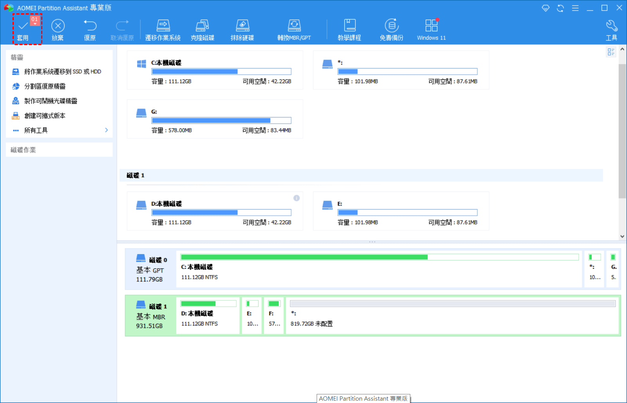Viewport: 627px width, 403px height.
Task: Select the 819.72GB 未配置 unallocated space
Action: click(x=453, y=316)
